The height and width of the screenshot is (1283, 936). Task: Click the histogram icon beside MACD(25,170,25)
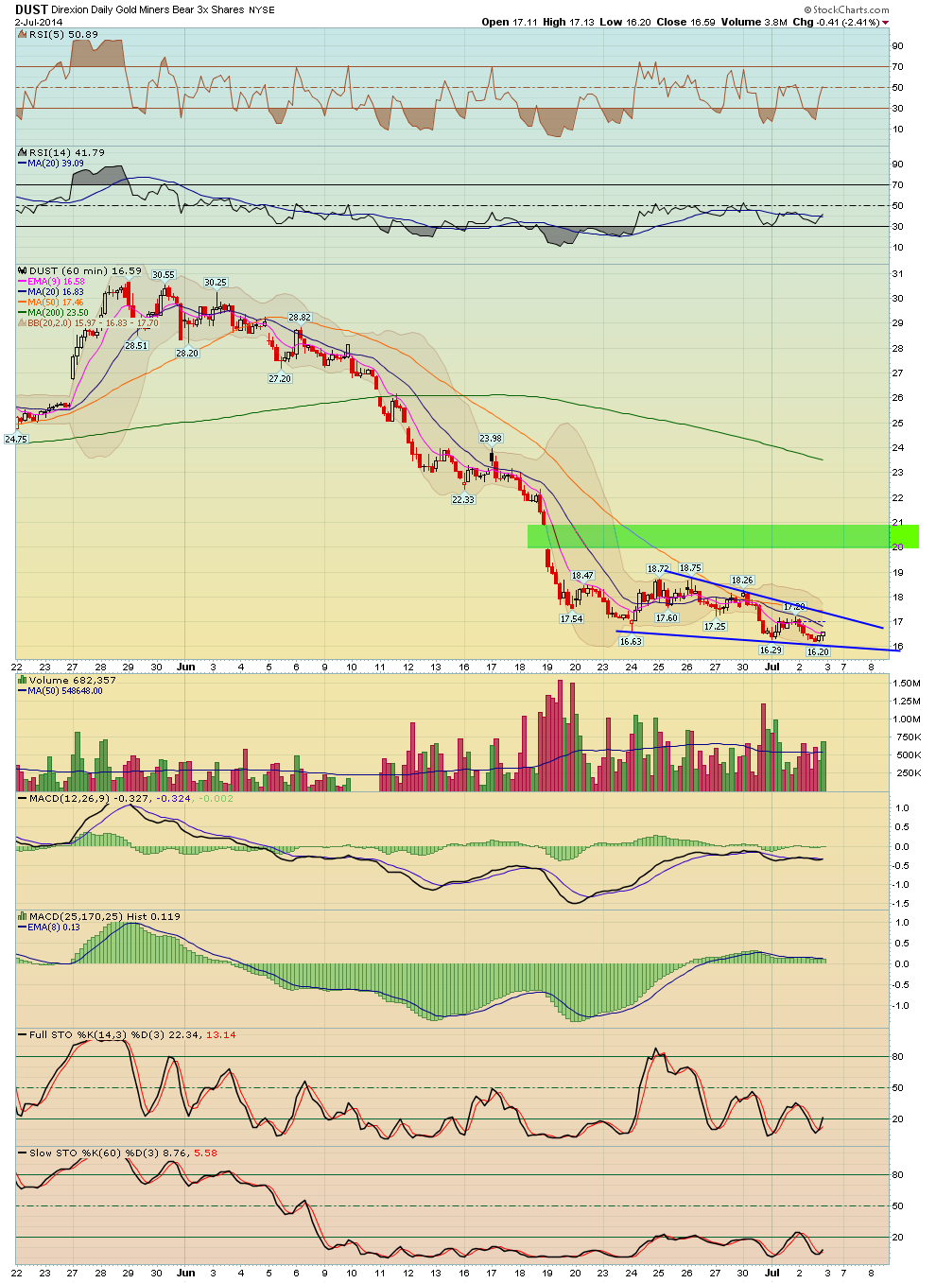(23, 916)
